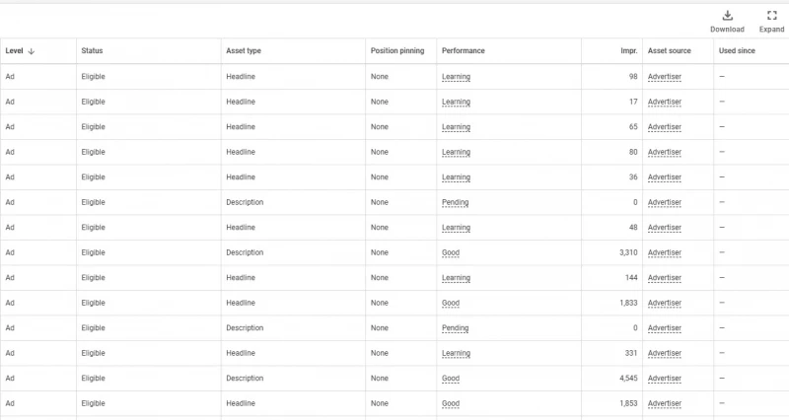Click the Download icon
Screen dimensions: 789x420
pos(727,16)
